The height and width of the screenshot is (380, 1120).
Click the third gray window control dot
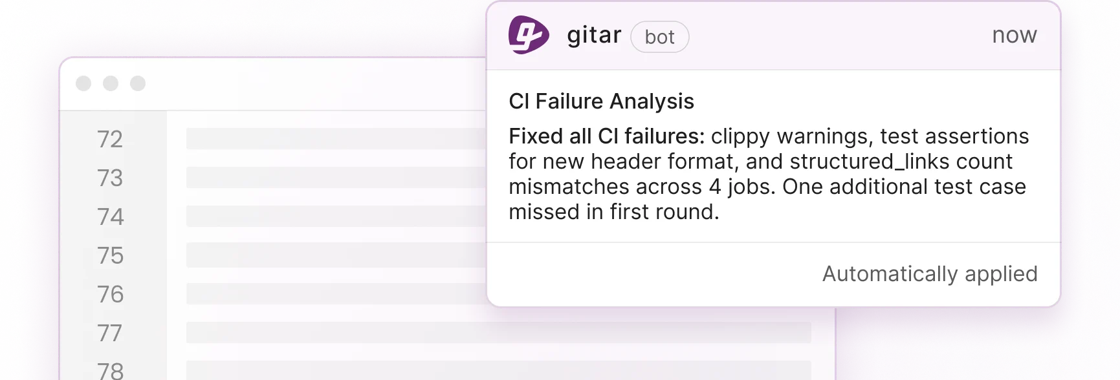coord(138,83)
